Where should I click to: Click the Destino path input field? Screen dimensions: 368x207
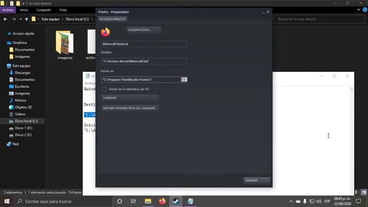click(144, 62)
